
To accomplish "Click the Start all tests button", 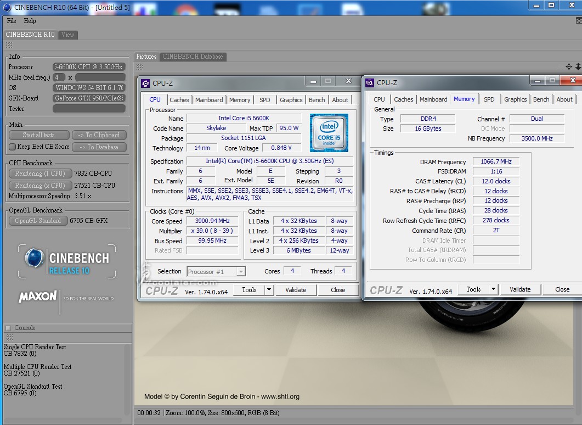I will tap(38, 135).
